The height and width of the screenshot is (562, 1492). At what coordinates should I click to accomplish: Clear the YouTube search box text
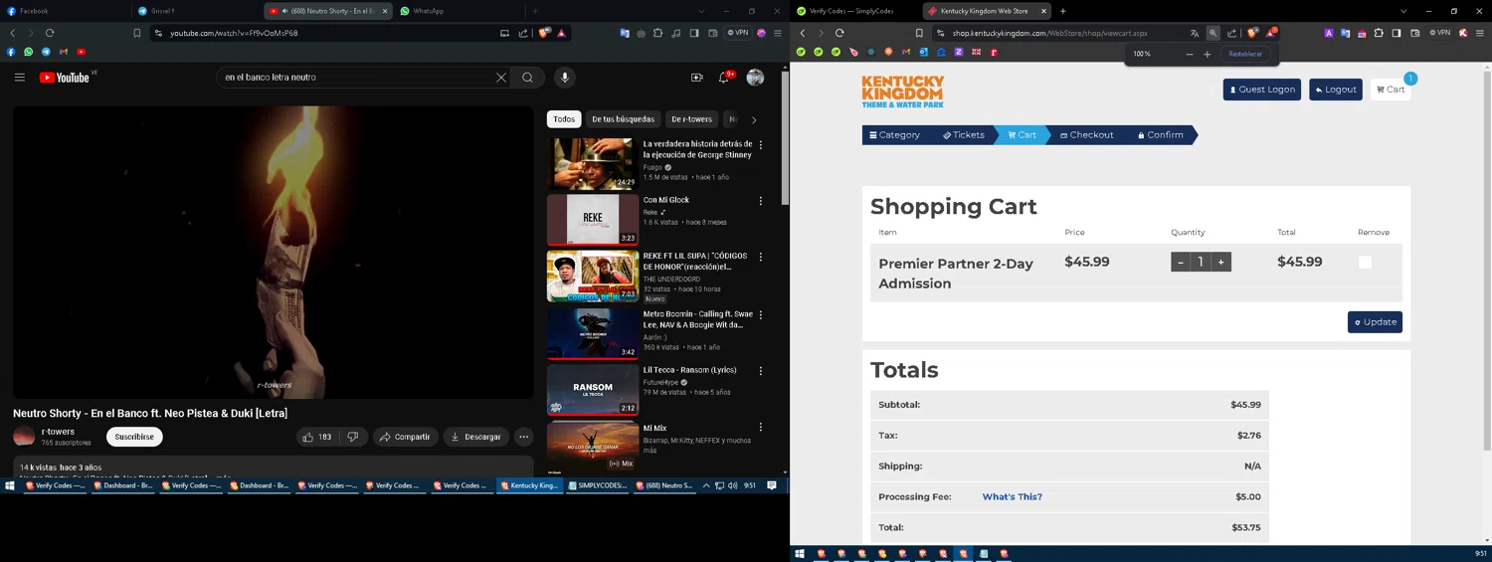[x=501, y=78]
